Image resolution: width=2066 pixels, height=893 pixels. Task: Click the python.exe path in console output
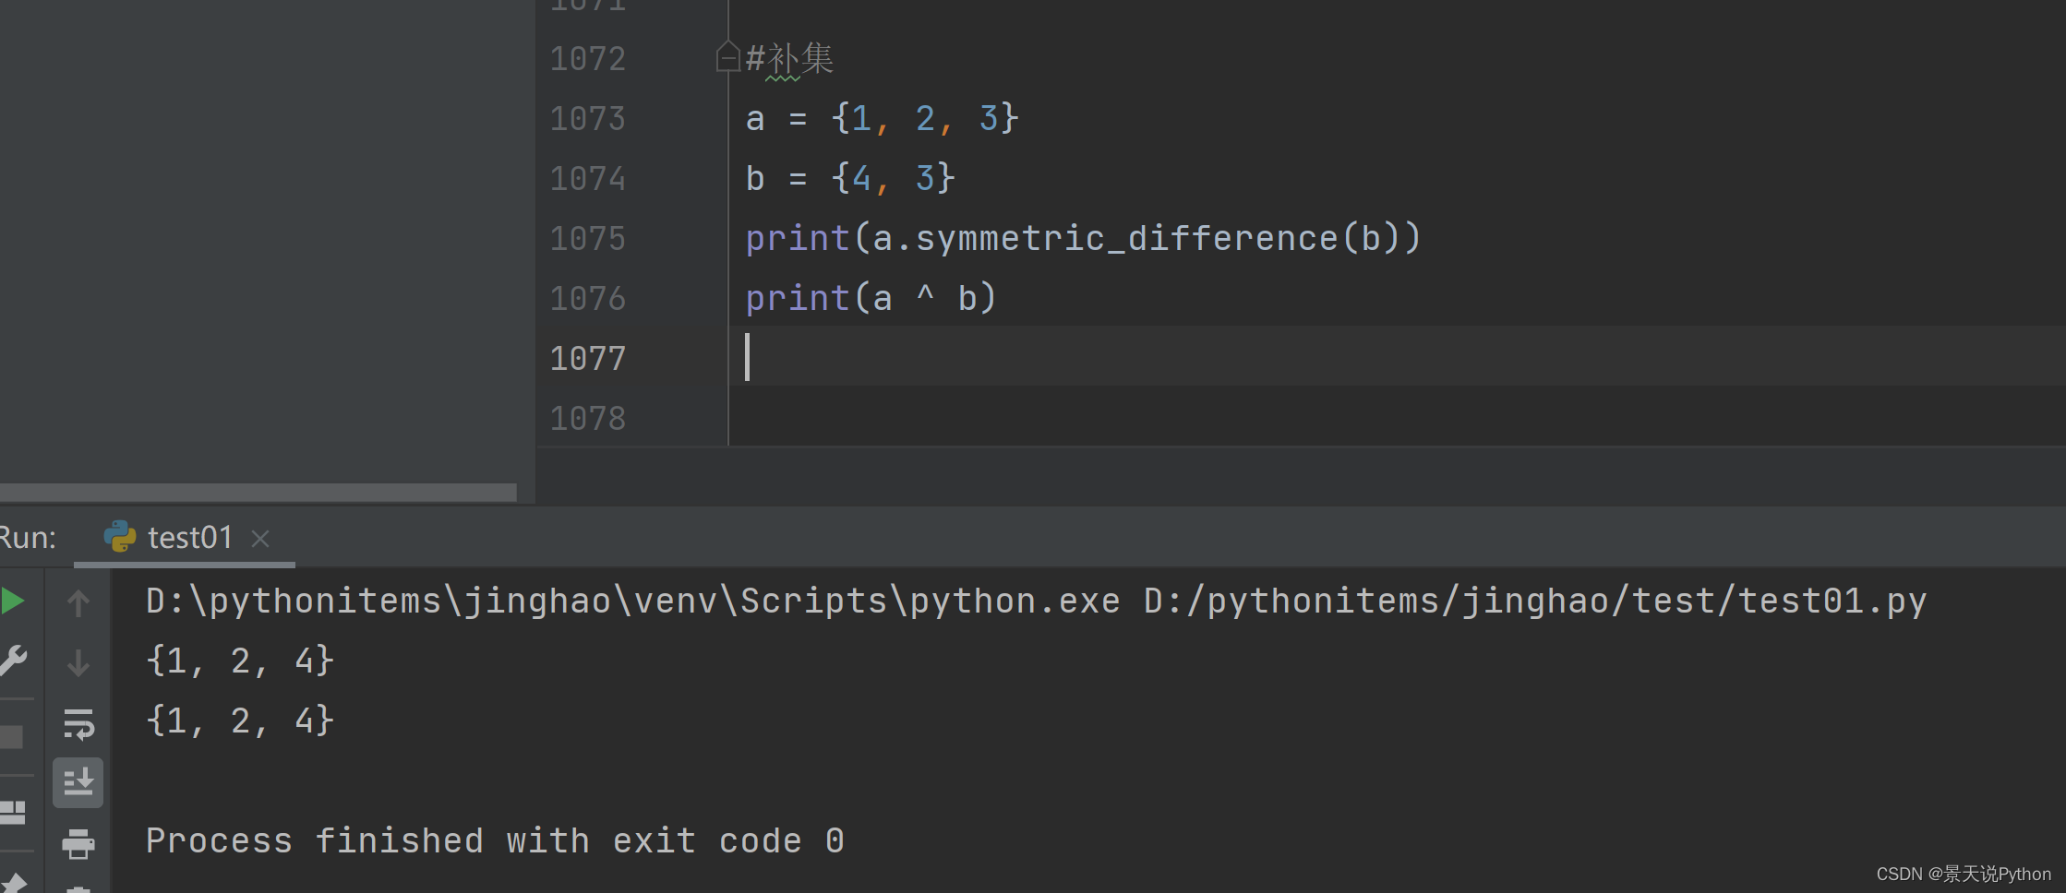pos(632,601)
